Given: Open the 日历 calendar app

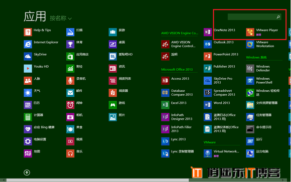Looking at the screenshot, I should 32,105.
